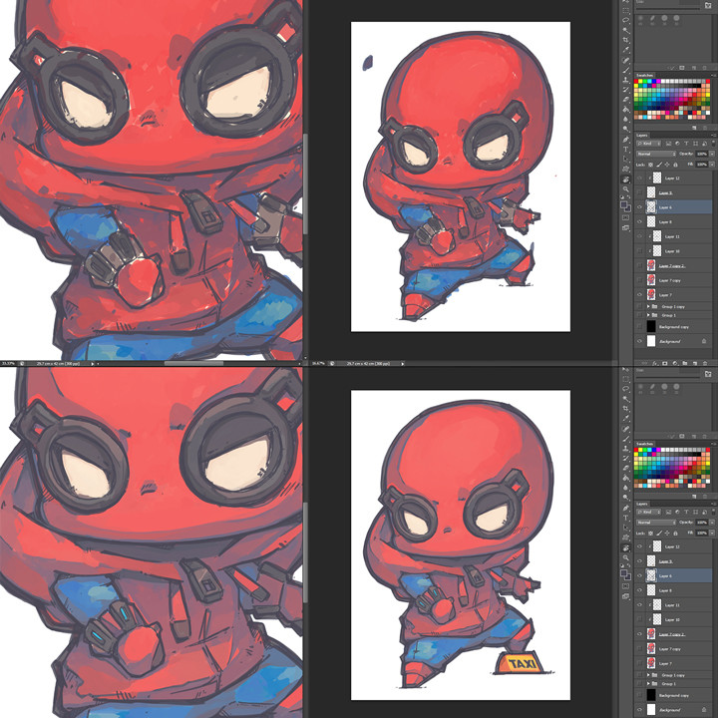Select Lasso tool in upper Photoshop window
The height and width of the screenshot is (718, 718).
tap(626, 20)
